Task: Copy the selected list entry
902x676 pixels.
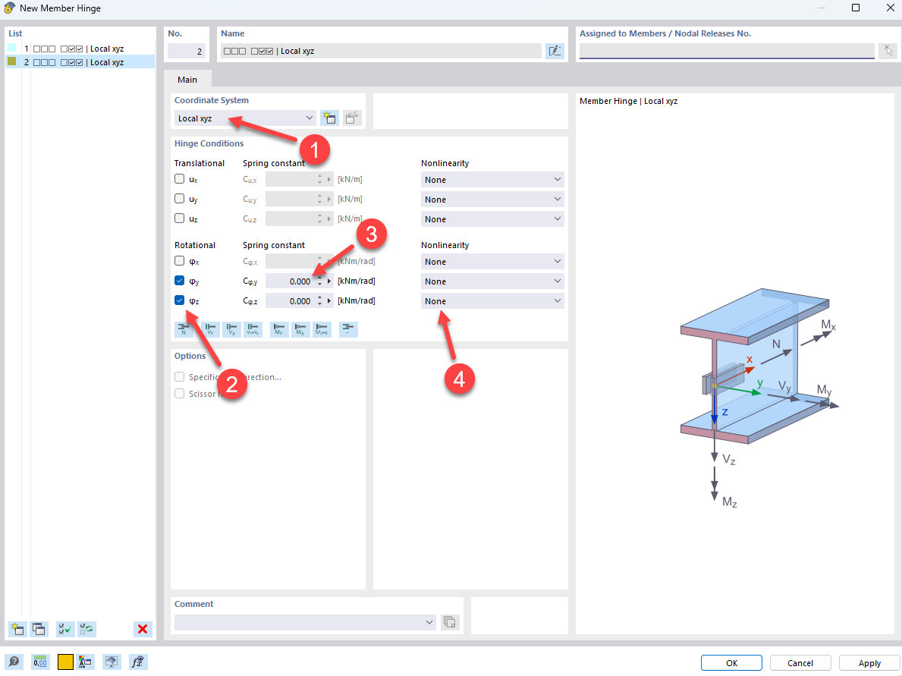Action: (39, 629)
